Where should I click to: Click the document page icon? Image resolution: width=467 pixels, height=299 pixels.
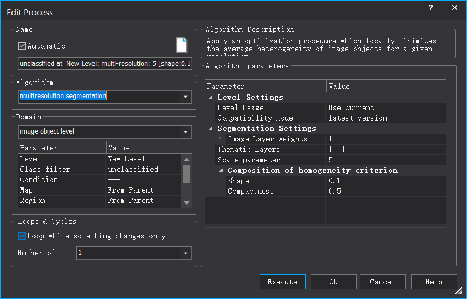click(x=181, y=45)
